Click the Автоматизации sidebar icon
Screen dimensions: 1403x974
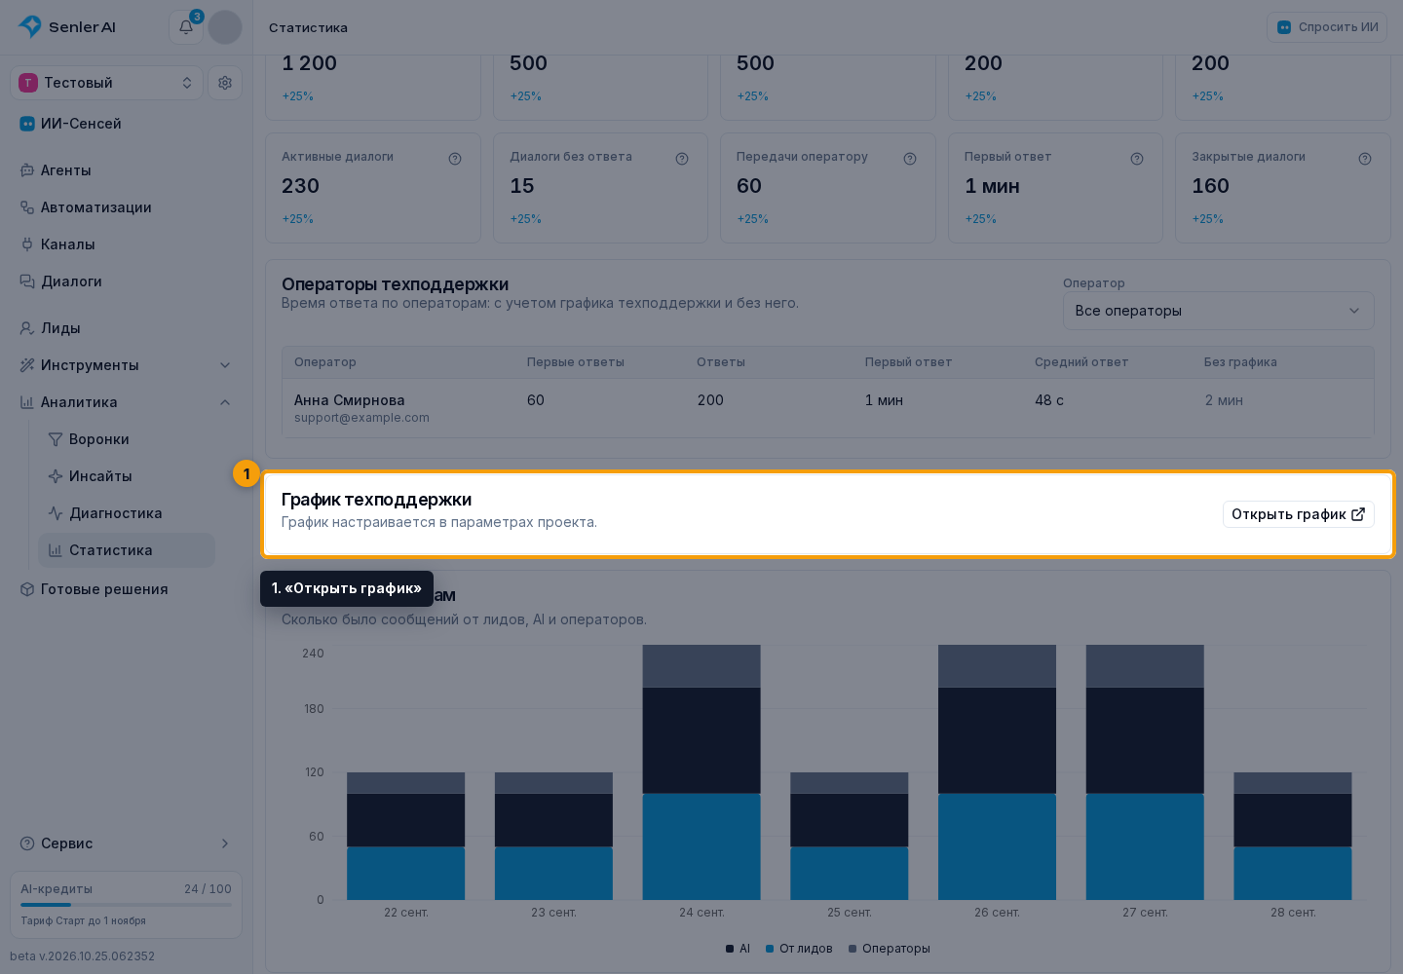(27, 207)
